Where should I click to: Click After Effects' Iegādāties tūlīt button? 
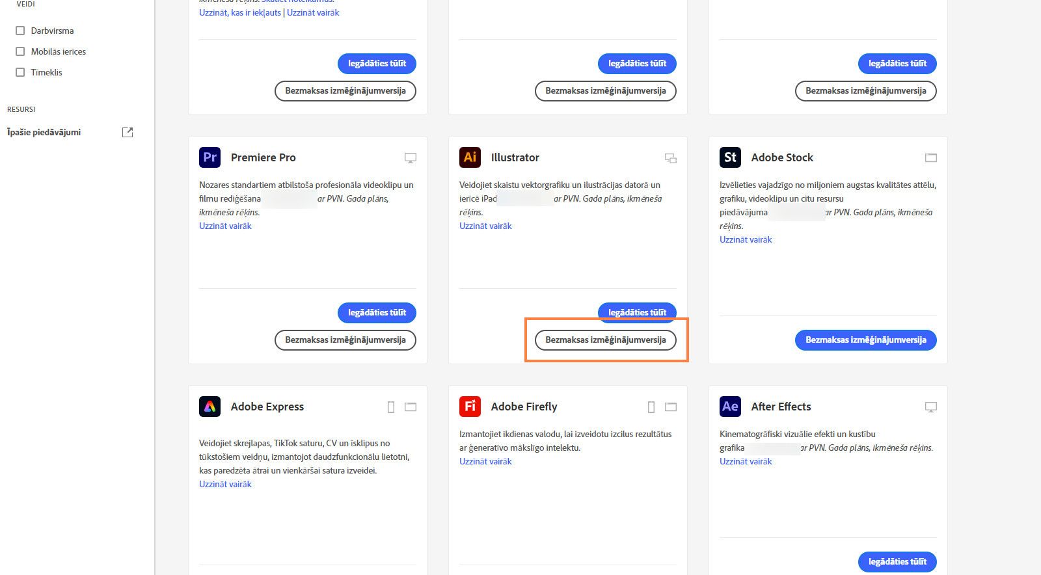point(897,562)
